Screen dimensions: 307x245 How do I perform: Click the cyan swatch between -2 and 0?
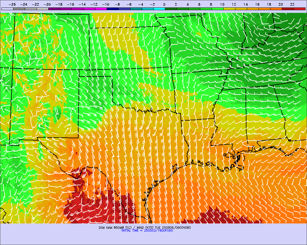[159, 9]
